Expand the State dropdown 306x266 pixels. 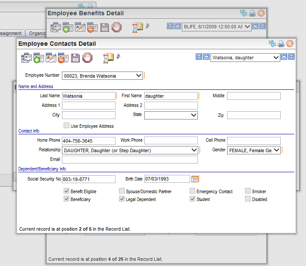point(171,115)
